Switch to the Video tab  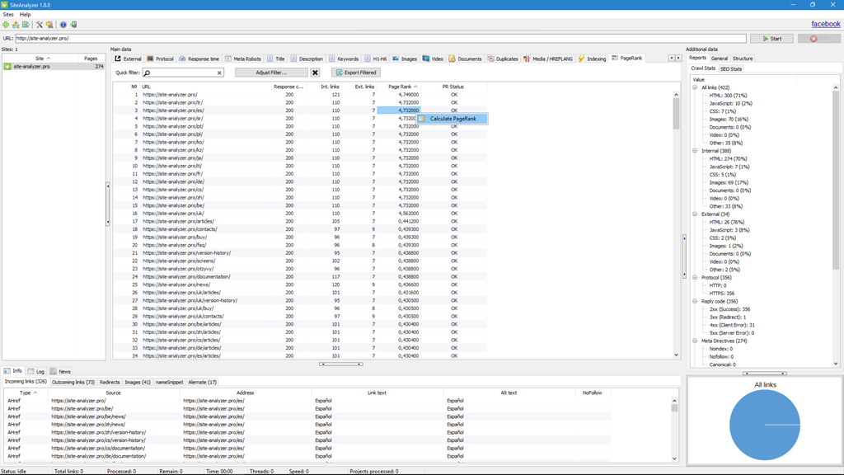(433, 59)
